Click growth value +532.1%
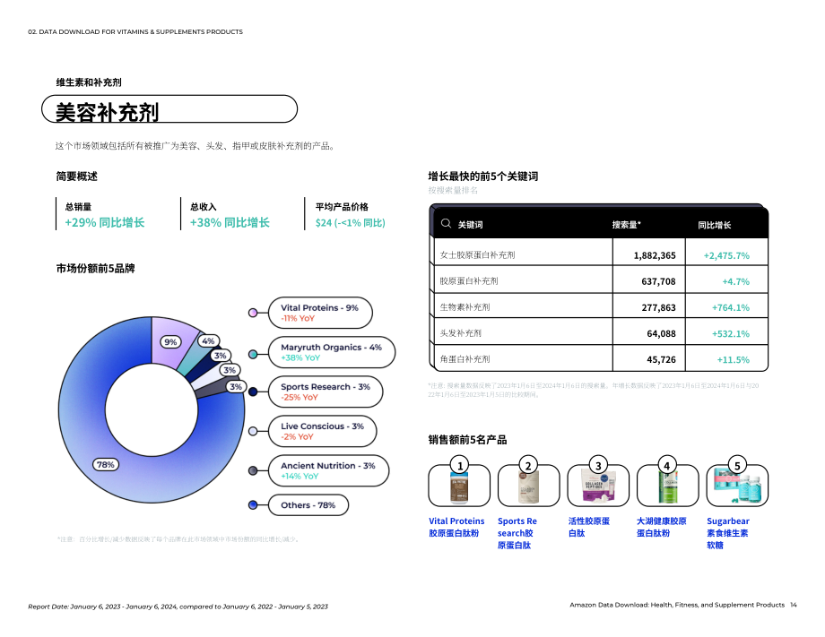Viewport: 825px width, 637px height. (731, 334)
